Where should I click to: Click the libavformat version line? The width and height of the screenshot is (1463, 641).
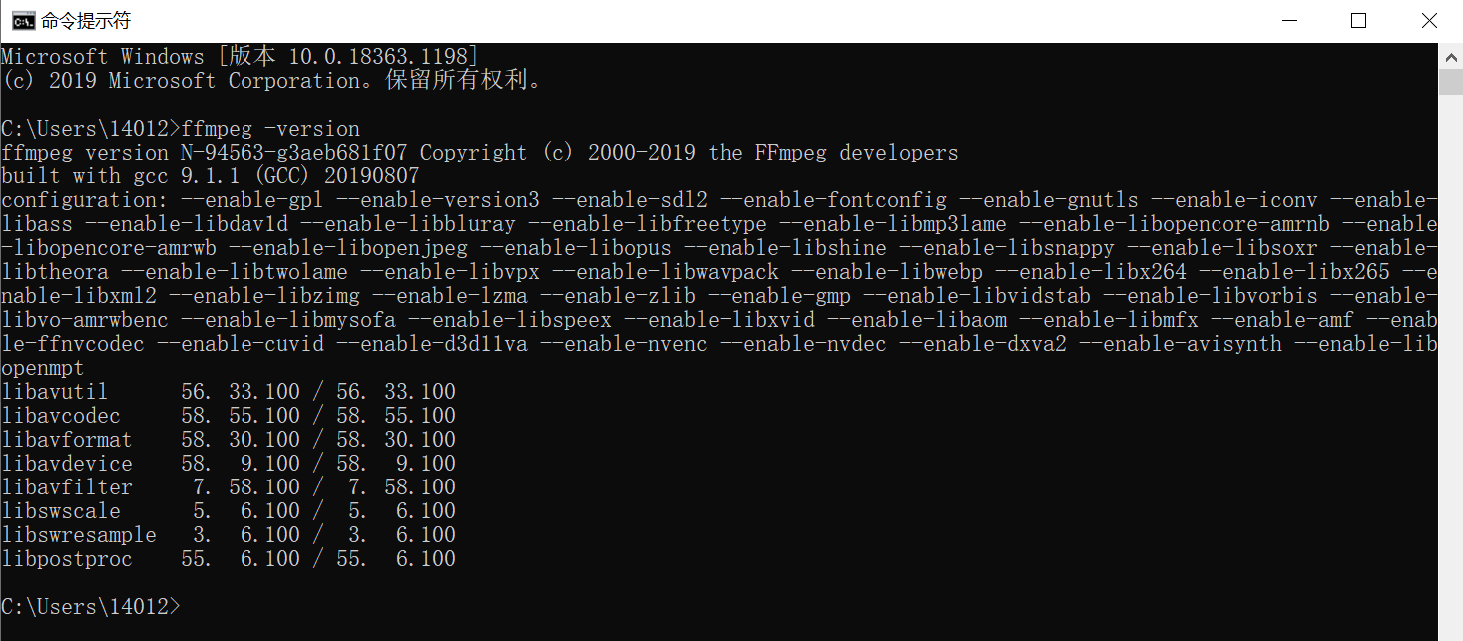click(229, 440)
